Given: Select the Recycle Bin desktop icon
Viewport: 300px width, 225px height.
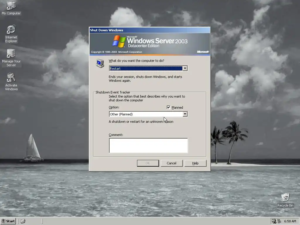Looking at the screenshot, I should pyautogui.click(x=285, y=200).
